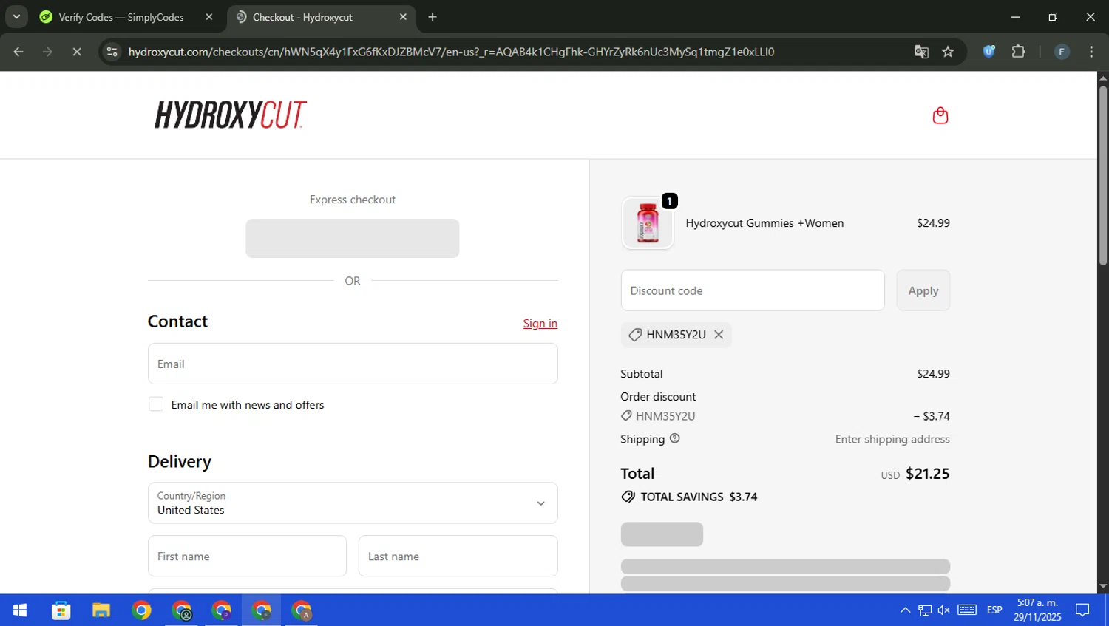The height and width of the screenshot is (626, 1109).
Task: Close the Checkout Hydroxycut tab
Action: point(403,16)
